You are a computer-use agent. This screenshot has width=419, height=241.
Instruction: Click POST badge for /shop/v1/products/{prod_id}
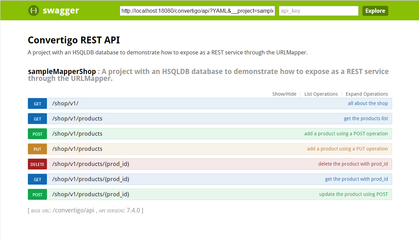[x=37, y=195]
